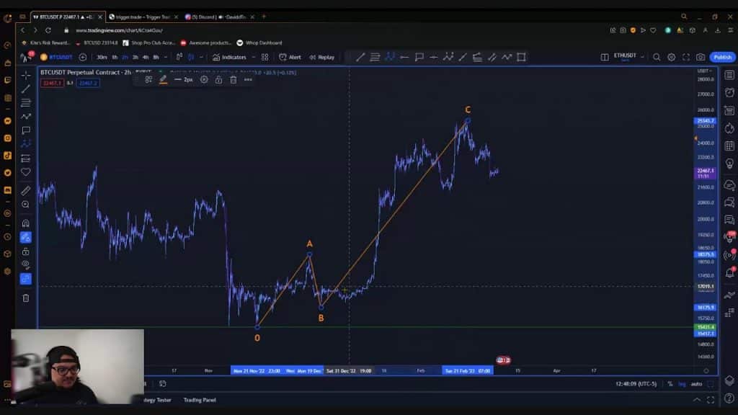Image resolution: width=738 pixels, height=415 pixels.
Task: Select the crosshair cursor tool in left toolbar
Action: coord(26,75)
